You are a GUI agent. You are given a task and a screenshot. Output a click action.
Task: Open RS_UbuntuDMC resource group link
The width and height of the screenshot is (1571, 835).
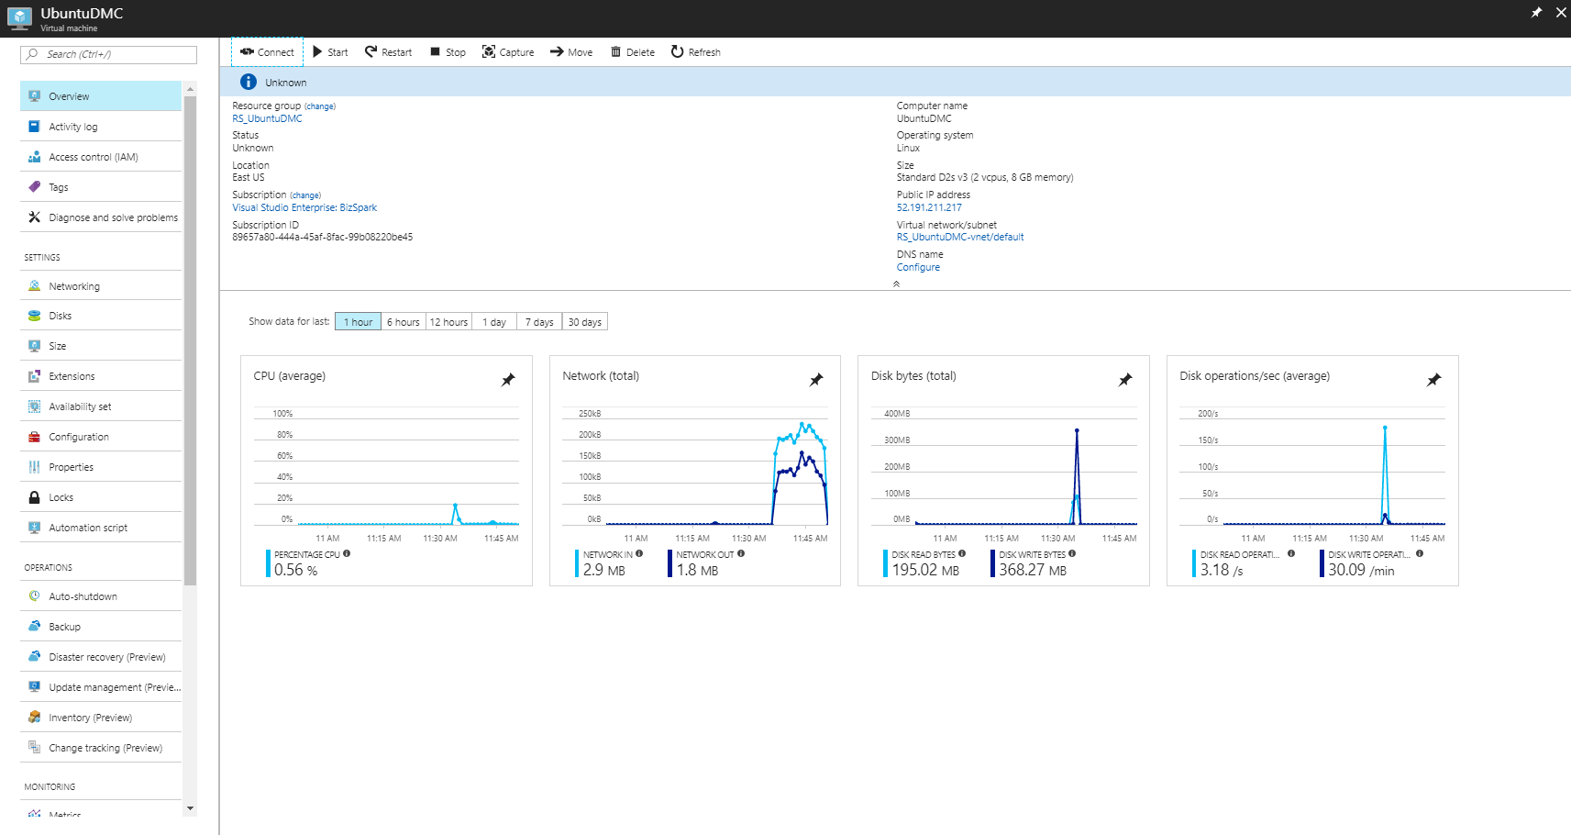tap(267, 118)
